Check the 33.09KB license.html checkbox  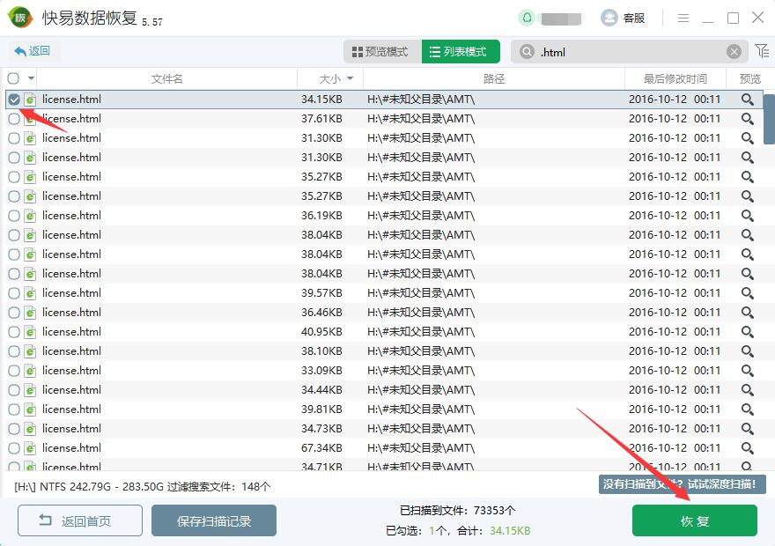click(14, 371)
